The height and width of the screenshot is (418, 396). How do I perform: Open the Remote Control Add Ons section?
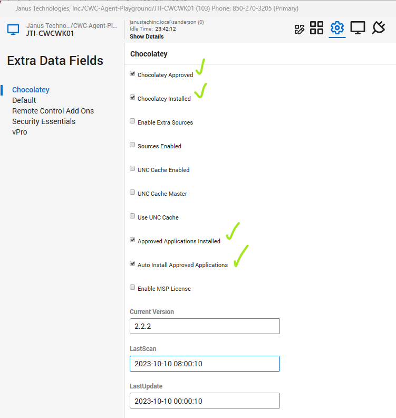click(x=53, y=111)
